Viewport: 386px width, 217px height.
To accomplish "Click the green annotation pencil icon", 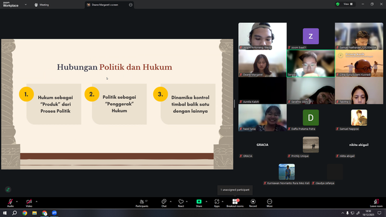I will 8,189.
